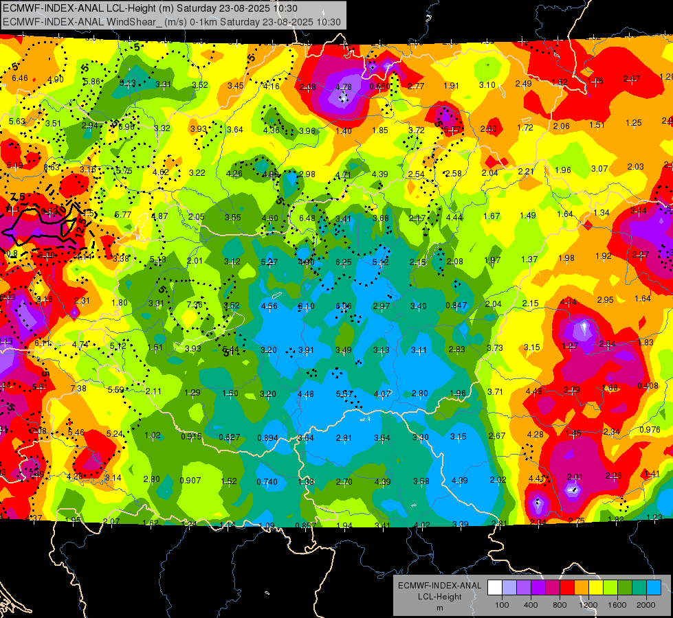This screenshot has width=673, height=618.
Task: Click the wind shear value 5.59
Action: [116, 390]
